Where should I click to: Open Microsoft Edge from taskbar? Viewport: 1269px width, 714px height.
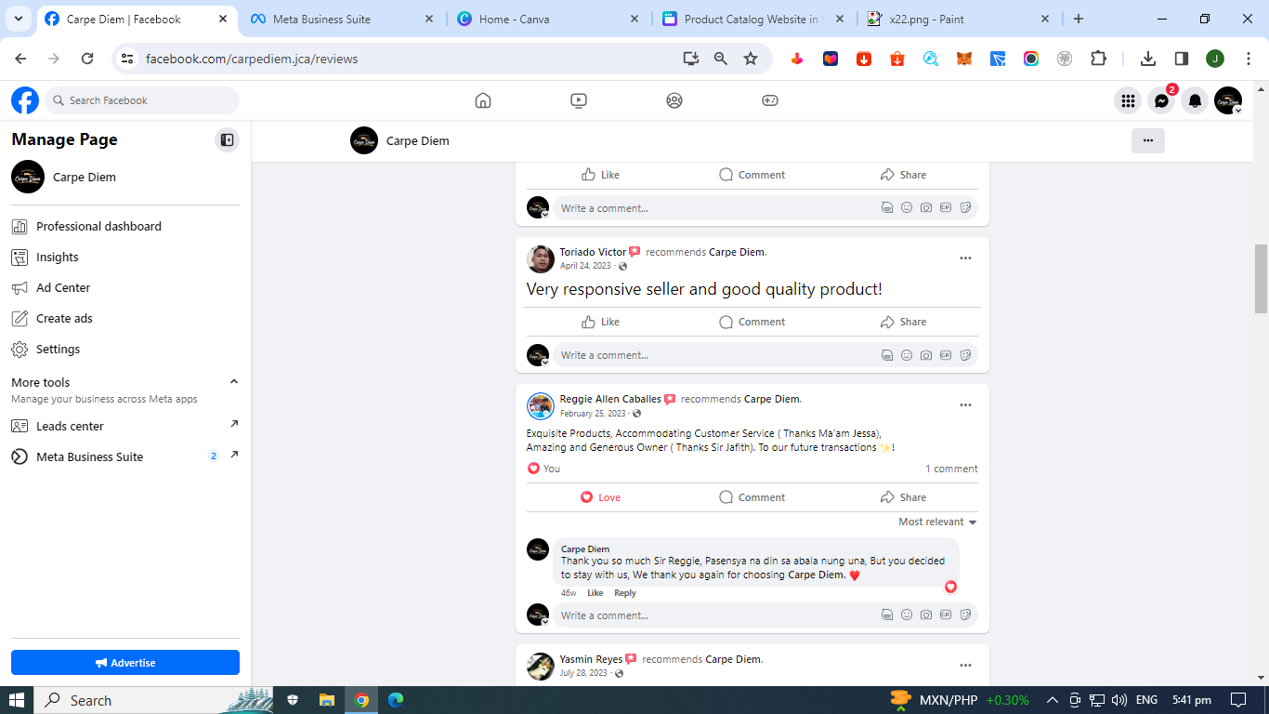(396, 700)
